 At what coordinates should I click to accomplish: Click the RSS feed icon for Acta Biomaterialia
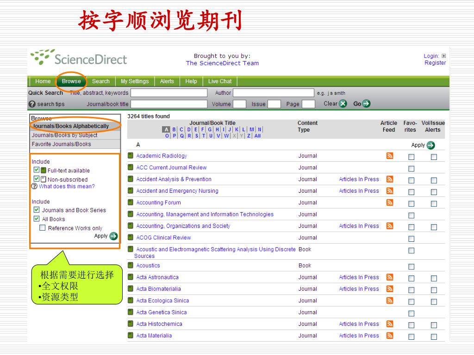pyautogui.click(x=390, y=289)
